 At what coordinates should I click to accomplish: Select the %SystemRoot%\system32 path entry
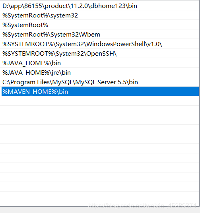(x=100, y=15)
